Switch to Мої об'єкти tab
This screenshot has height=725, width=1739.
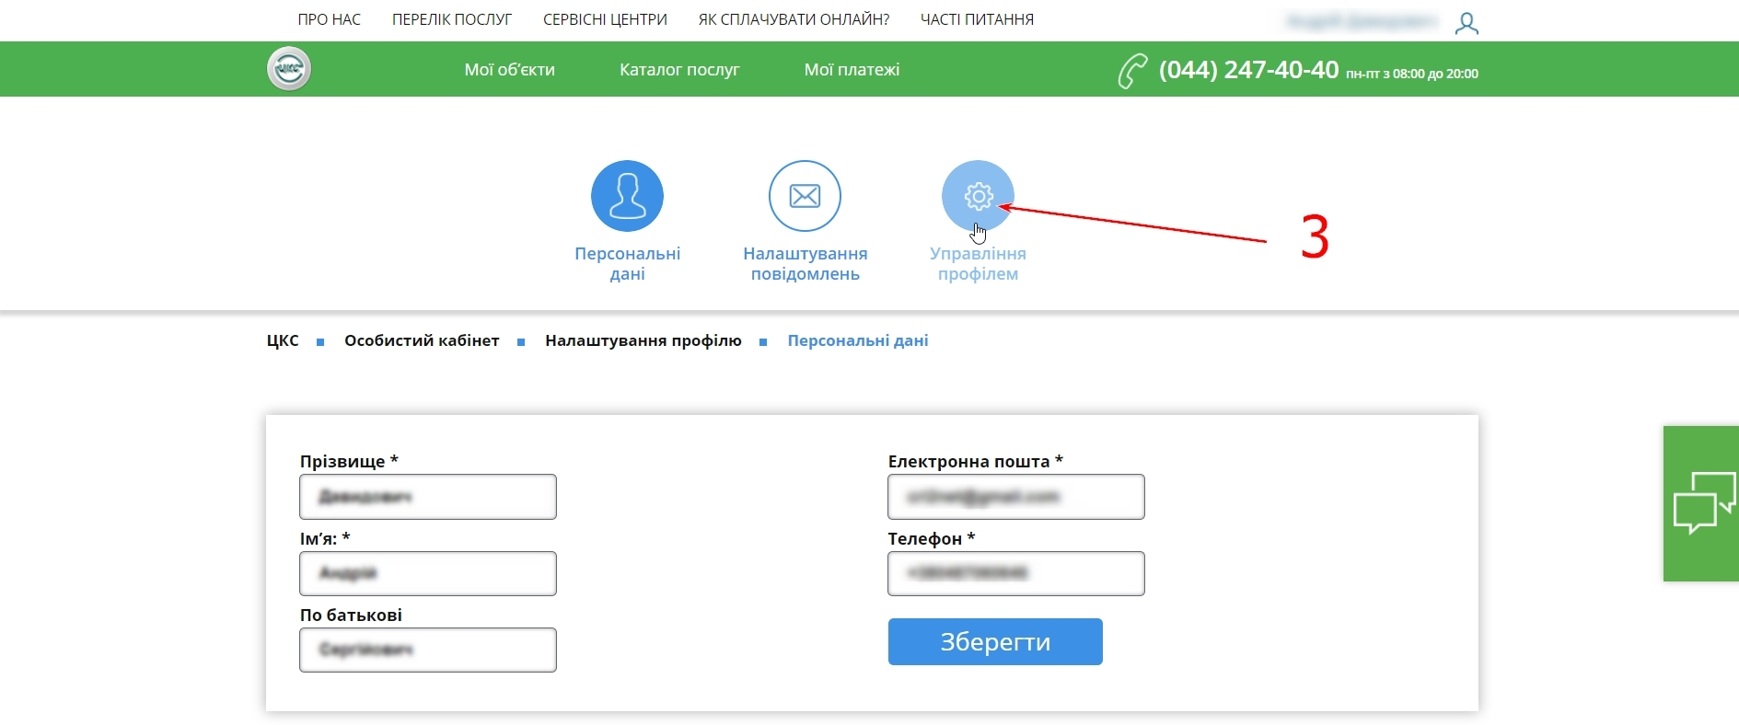(509, 70)
